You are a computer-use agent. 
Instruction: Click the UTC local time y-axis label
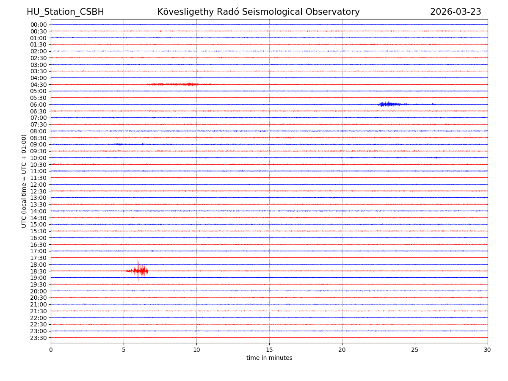[24, 181]
